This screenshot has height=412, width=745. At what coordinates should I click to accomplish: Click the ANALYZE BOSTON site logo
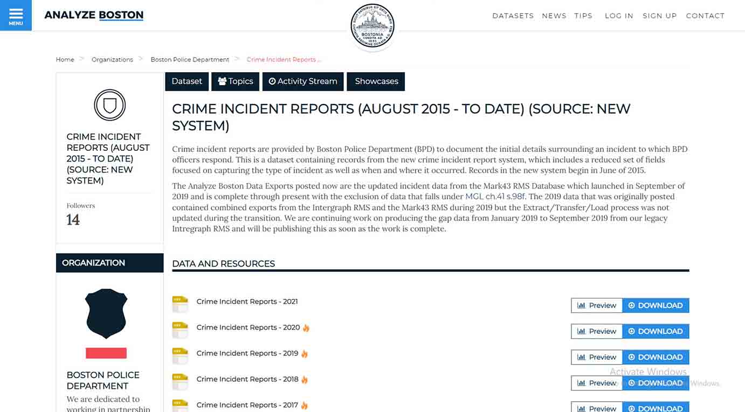[93, 15]
